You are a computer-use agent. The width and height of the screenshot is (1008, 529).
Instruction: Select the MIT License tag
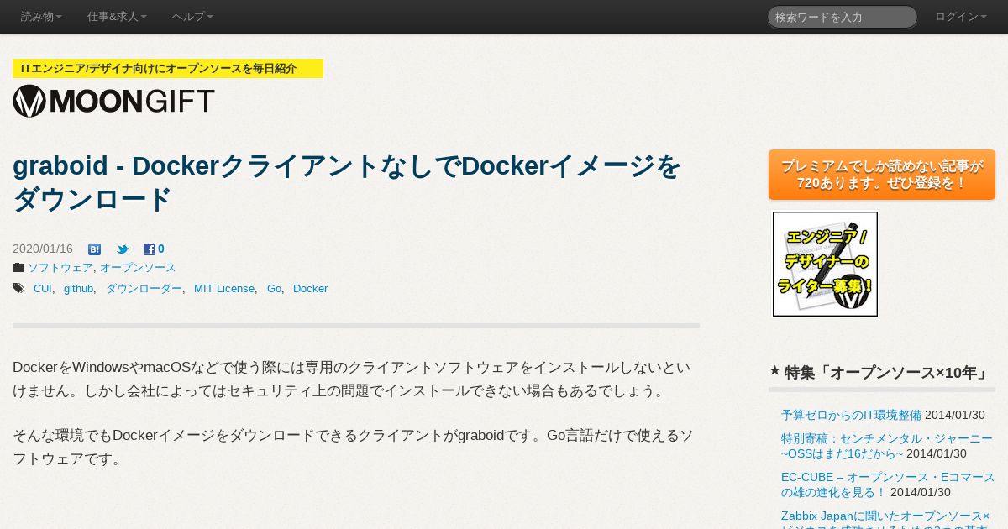click(224, 289)
